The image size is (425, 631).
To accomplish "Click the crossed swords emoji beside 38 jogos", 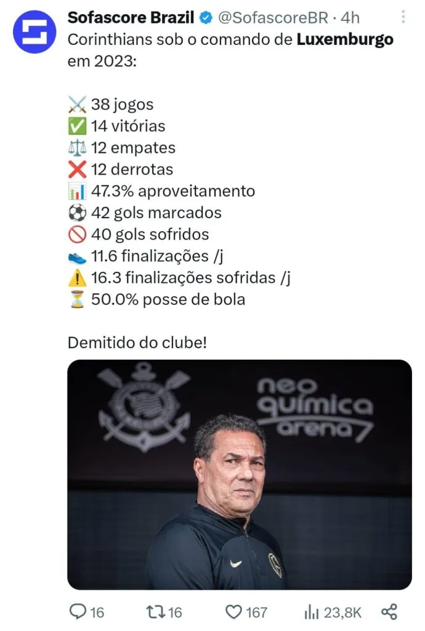I will [x=78, y=105].
